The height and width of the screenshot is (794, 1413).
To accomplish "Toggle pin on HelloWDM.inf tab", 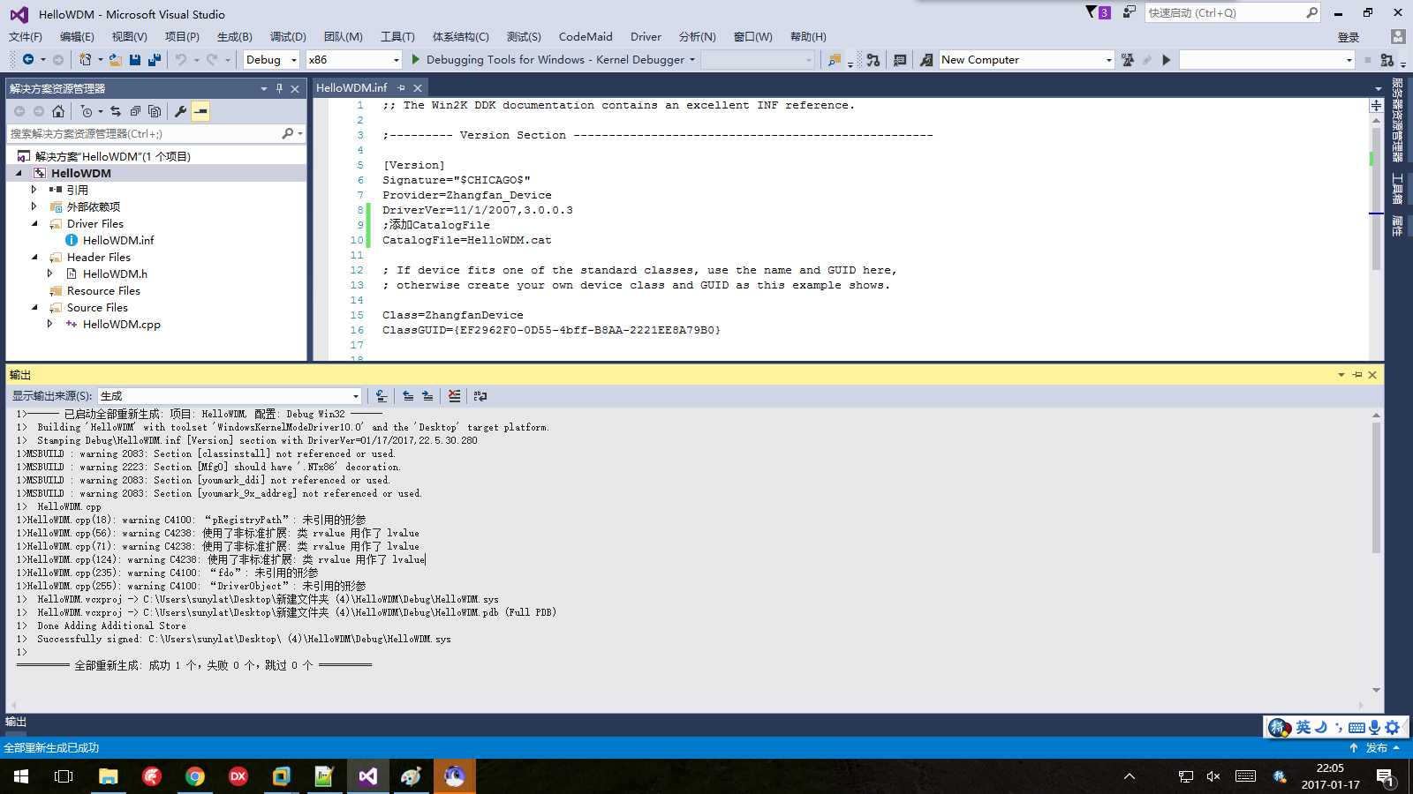I will (401, 87).
